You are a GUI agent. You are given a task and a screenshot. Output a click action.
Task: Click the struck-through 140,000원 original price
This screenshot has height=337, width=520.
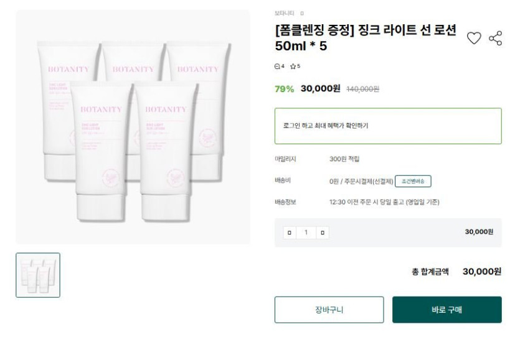click(x=362, y=89)
